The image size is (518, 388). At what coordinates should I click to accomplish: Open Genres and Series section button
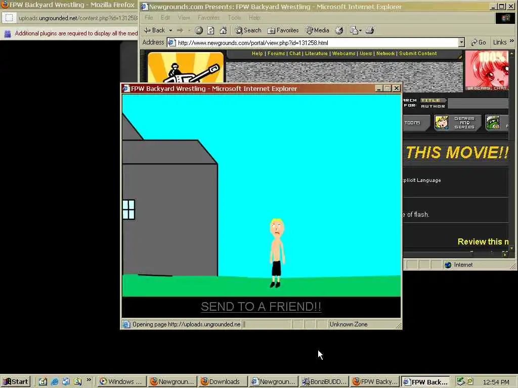pyautogui.click(x=457, y=123)
